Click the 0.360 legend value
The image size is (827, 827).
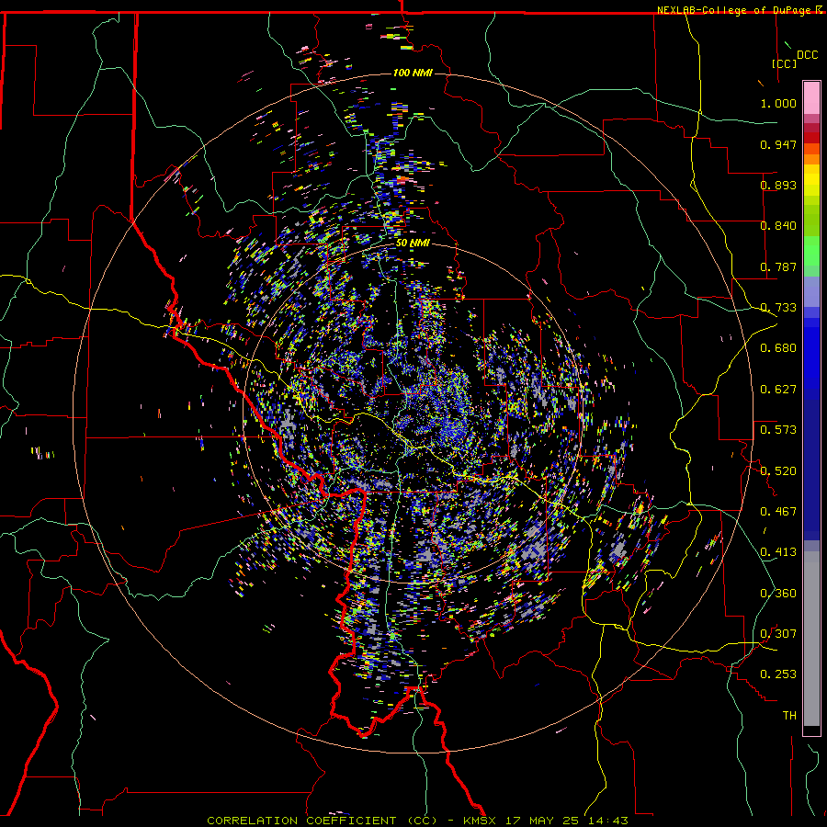[778, 594]
